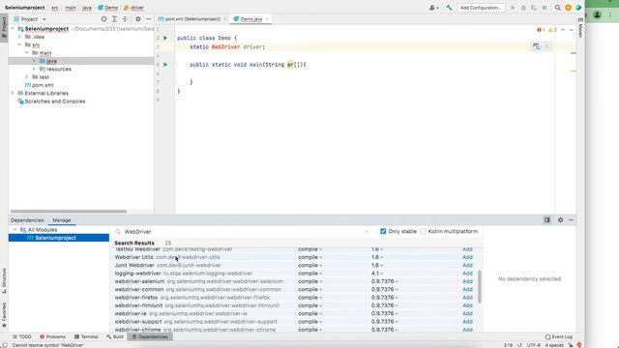Run class Demo via gutter arrow
This screenshot has width=619, height=348.
(x=165, y=38)
